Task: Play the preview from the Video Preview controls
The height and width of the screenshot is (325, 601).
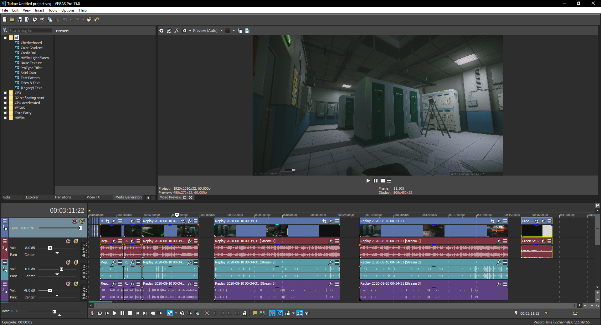Action: coord(368,181)
